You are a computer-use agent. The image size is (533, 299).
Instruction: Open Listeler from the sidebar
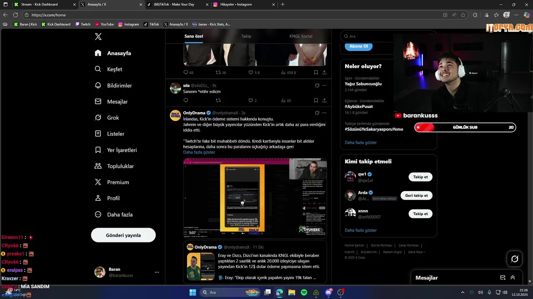click(109, 134)
